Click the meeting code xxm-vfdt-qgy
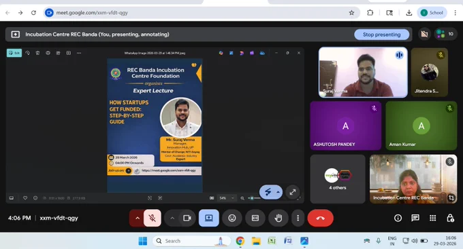This screenshot has height=249, width=463. pos(59,218)
